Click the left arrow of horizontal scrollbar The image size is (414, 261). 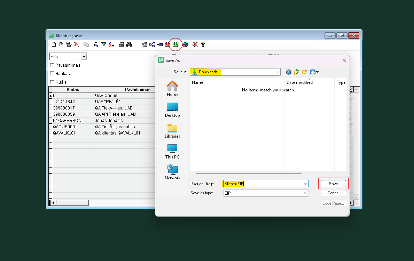pyautogui.click(x=53, y=203)
